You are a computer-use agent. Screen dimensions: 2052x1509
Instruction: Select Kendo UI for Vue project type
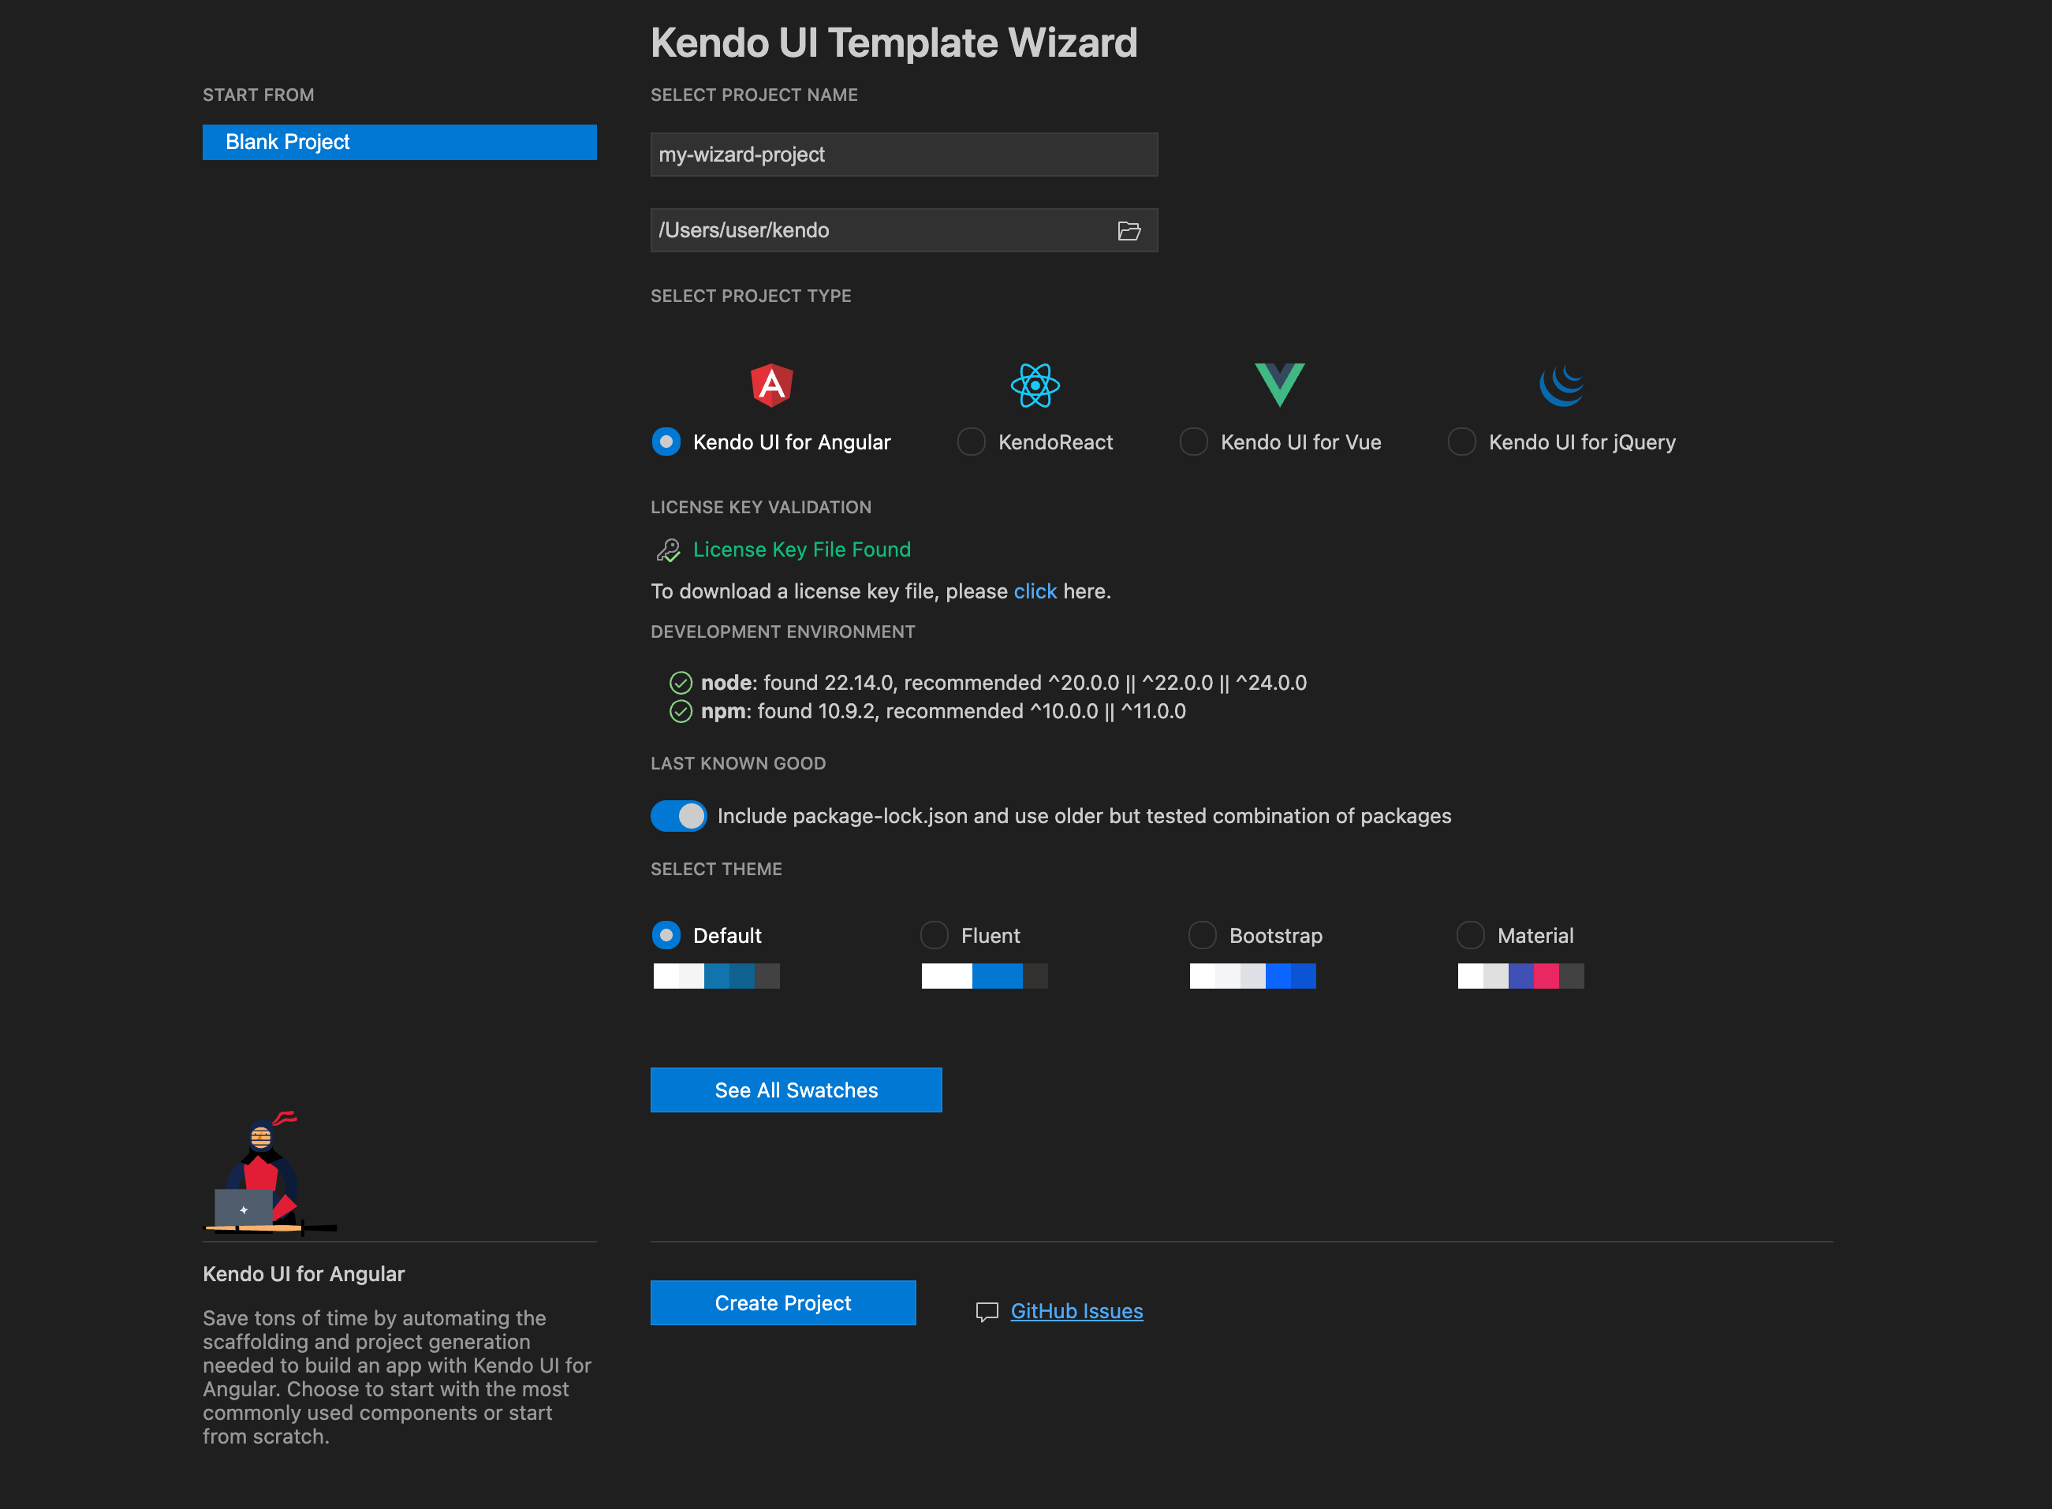click(1194, 442)
